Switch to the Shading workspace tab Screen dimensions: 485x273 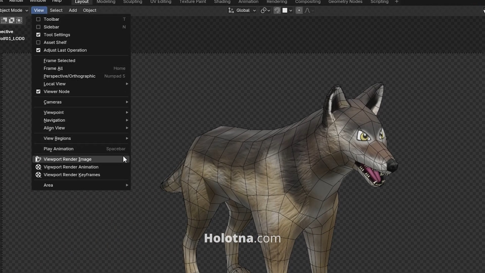pyautogui.click(x=222, y=2)
